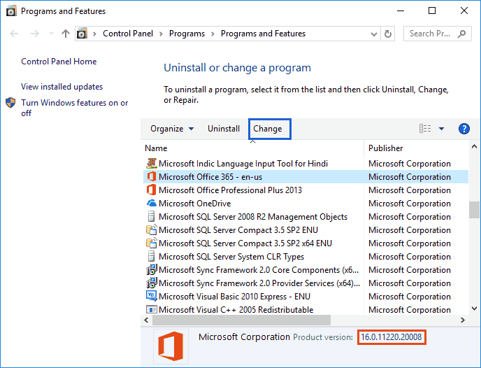Click the search magnifier icon
The image size is (481, 368).
tap(461, 34)
